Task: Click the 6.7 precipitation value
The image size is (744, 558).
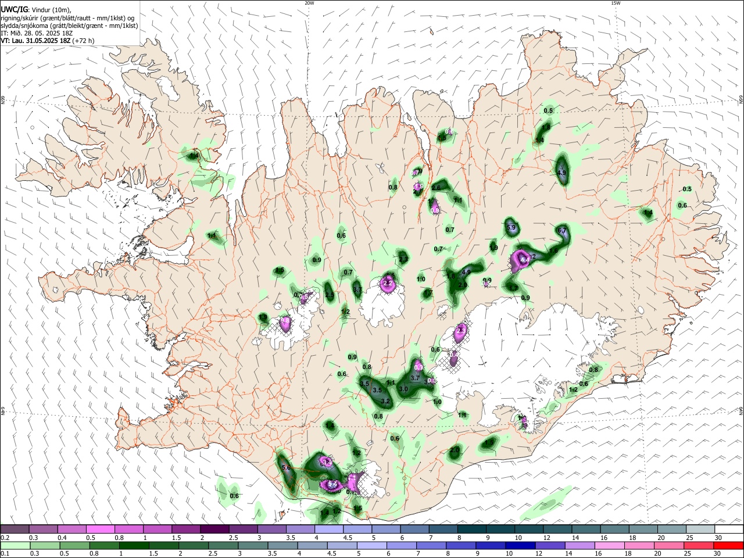Action: click(562, 231)
